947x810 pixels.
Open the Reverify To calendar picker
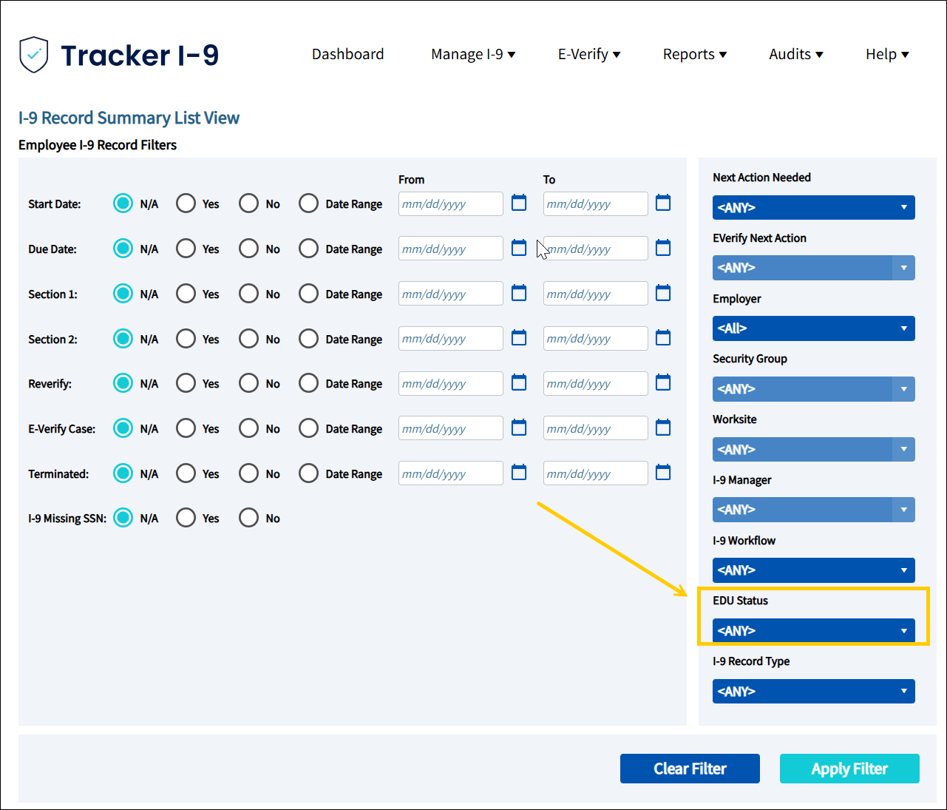[663, 382]
